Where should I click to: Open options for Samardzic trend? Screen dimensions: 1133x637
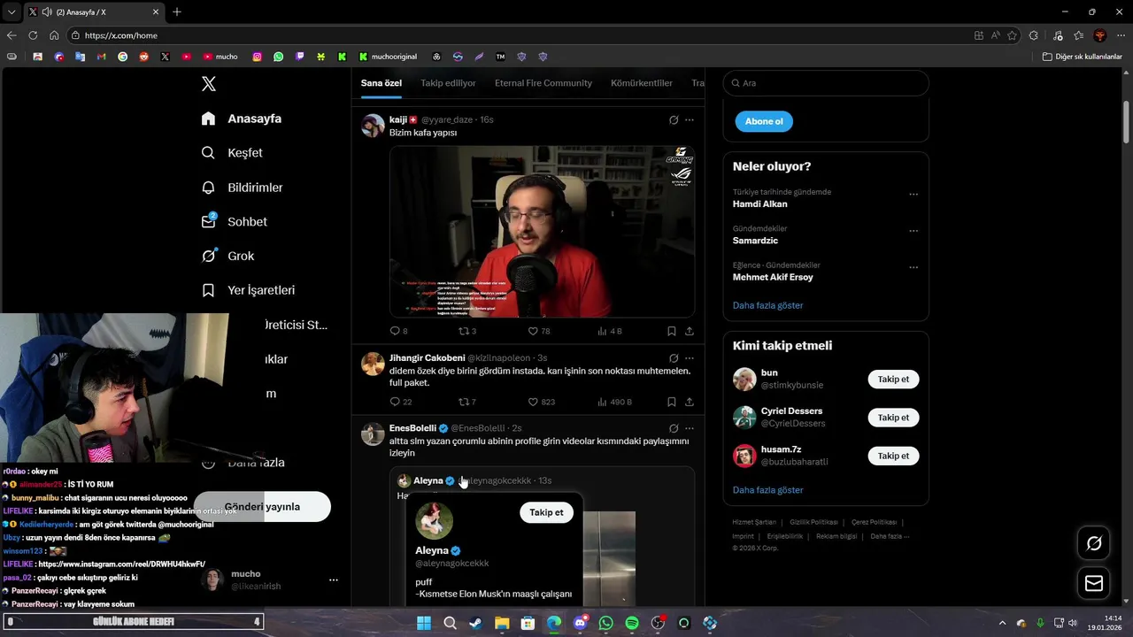pos(913,231)
